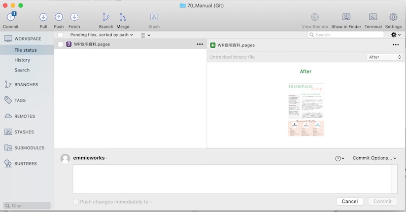This screenshot has width=406, height=212.
Task: Select History in sidebar
Action: [22, 60]
